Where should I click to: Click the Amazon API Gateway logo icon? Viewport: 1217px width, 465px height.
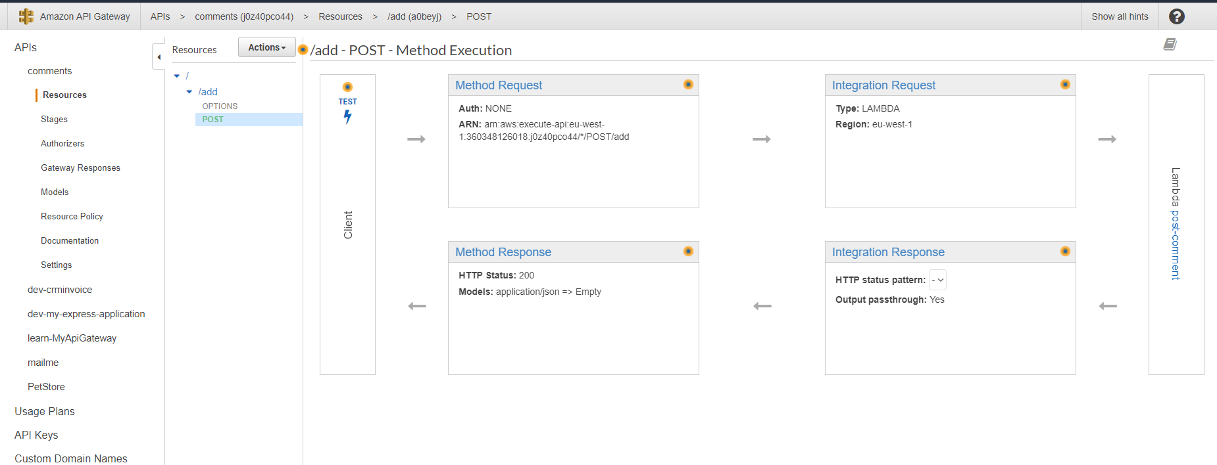26,16
